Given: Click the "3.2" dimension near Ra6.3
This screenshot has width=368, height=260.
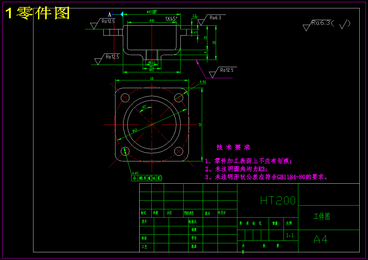Looking at the screenshot, I should point(195,16).
